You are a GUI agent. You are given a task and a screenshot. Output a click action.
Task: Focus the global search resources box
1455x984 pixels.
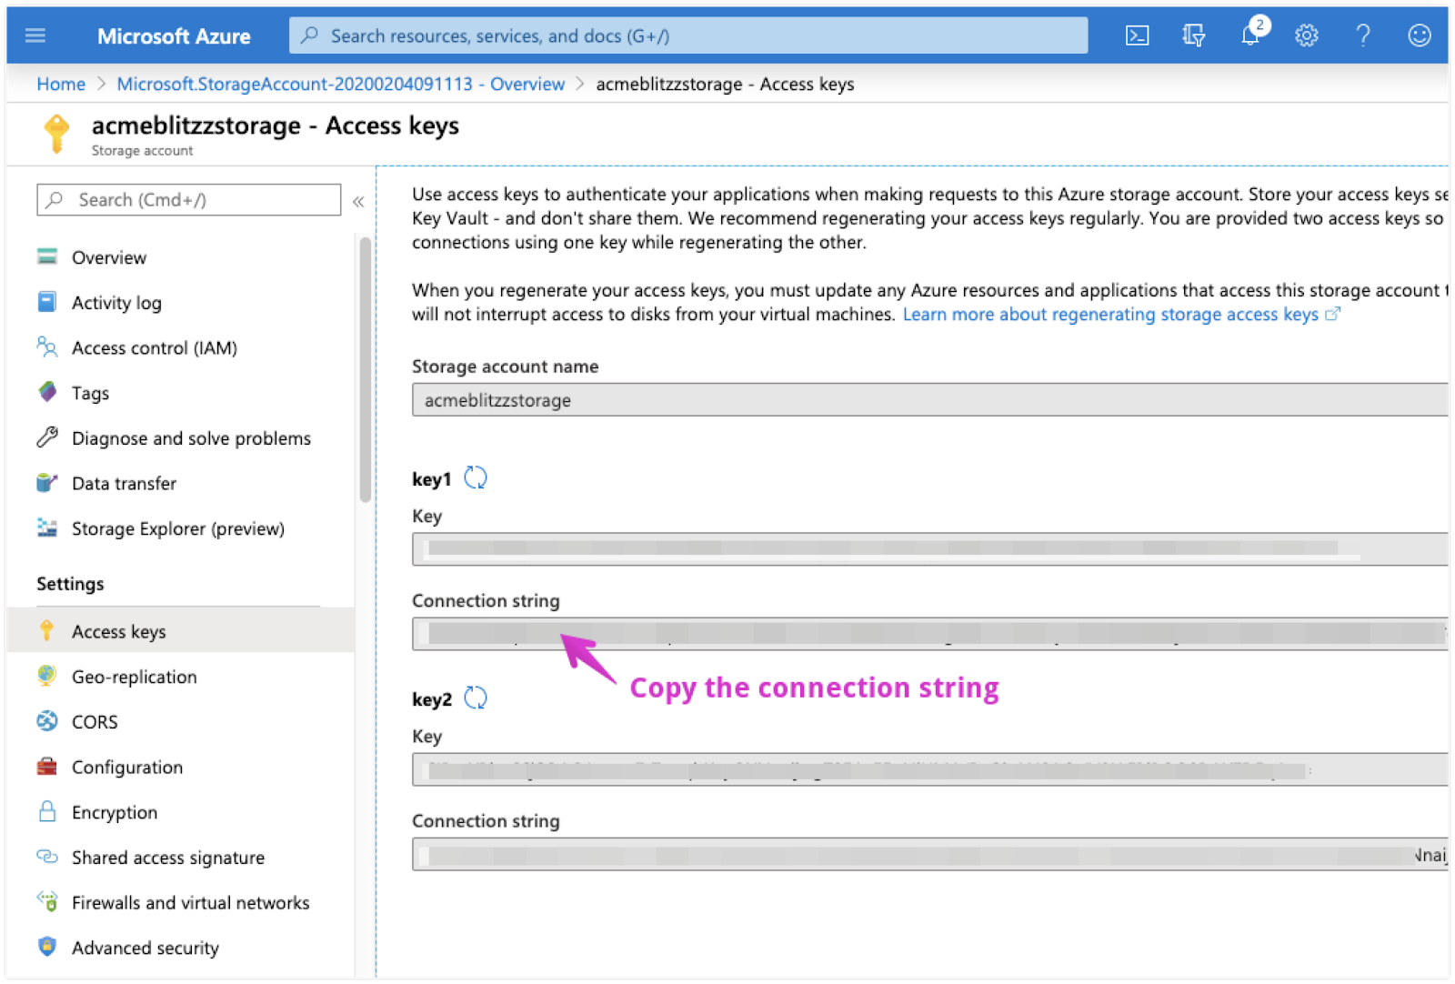click(688, 35)
